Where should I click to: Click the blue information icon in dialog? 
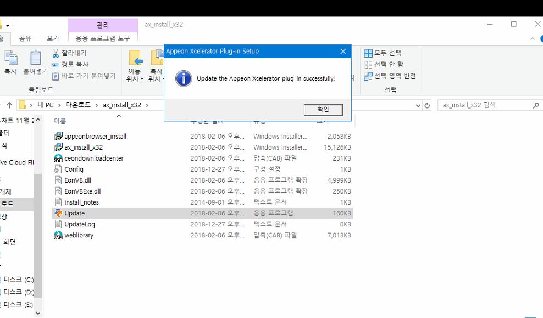[x=184, y=78]
